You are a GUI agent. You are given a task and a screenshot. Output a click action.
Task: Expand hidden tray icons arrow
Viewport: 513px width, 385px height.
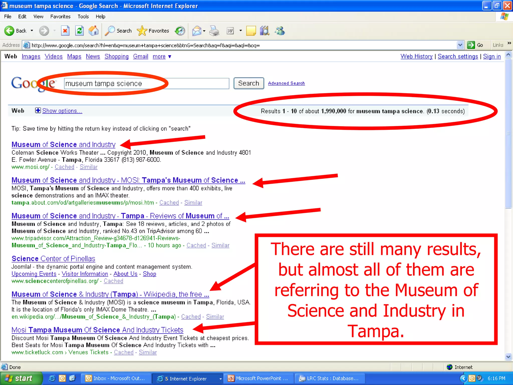(463, 378)
